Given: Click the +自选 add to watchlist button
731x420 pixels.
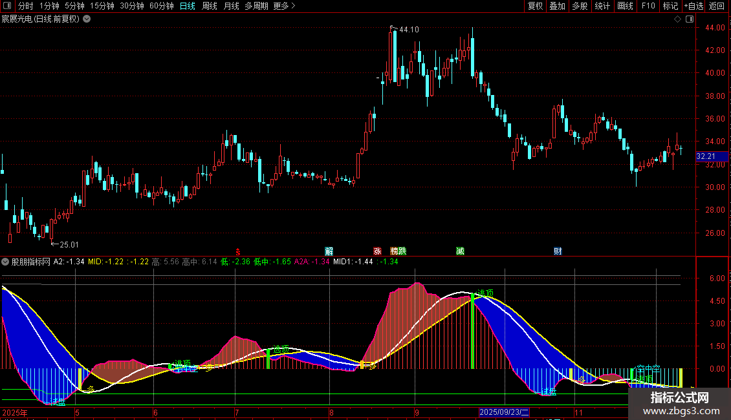Looking at the screenshot, I should click(x=693, y=6).
